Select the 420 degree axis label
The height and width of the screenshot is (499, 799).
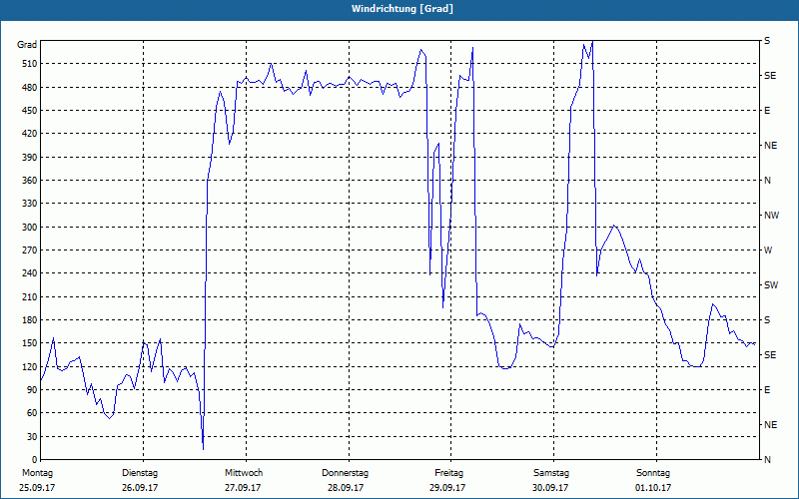(30, 134)
